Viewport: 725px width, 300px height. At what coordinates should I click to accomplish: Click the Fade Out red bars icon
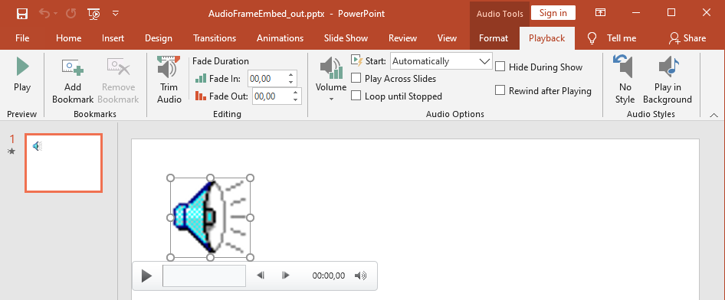200,96
